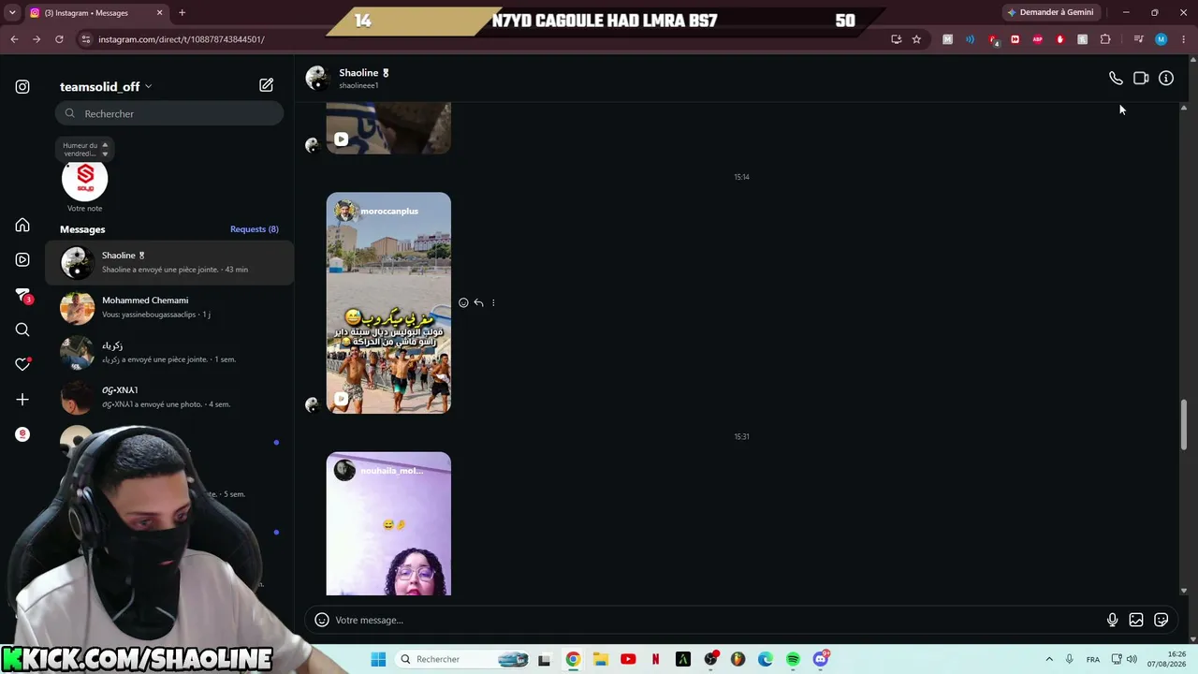Screen dimensions: 1198x674
Task: Create a new post with plus icon
Action: click(22, 400)
